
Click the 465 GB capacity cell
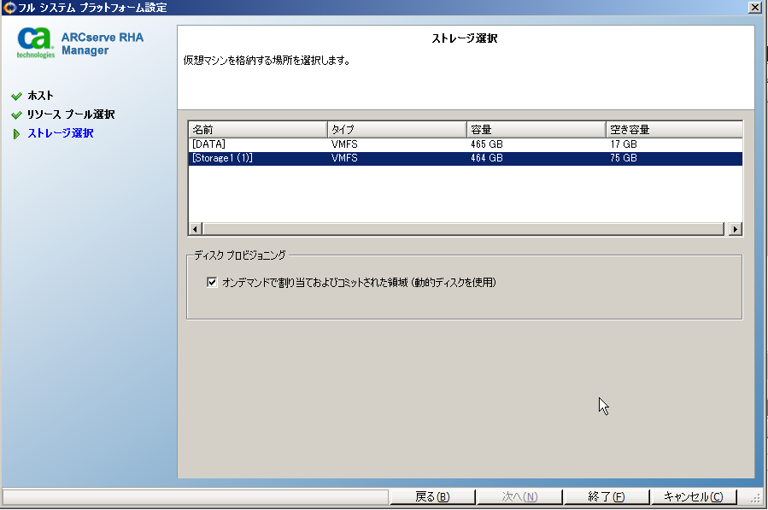click(x=487, y=144)
